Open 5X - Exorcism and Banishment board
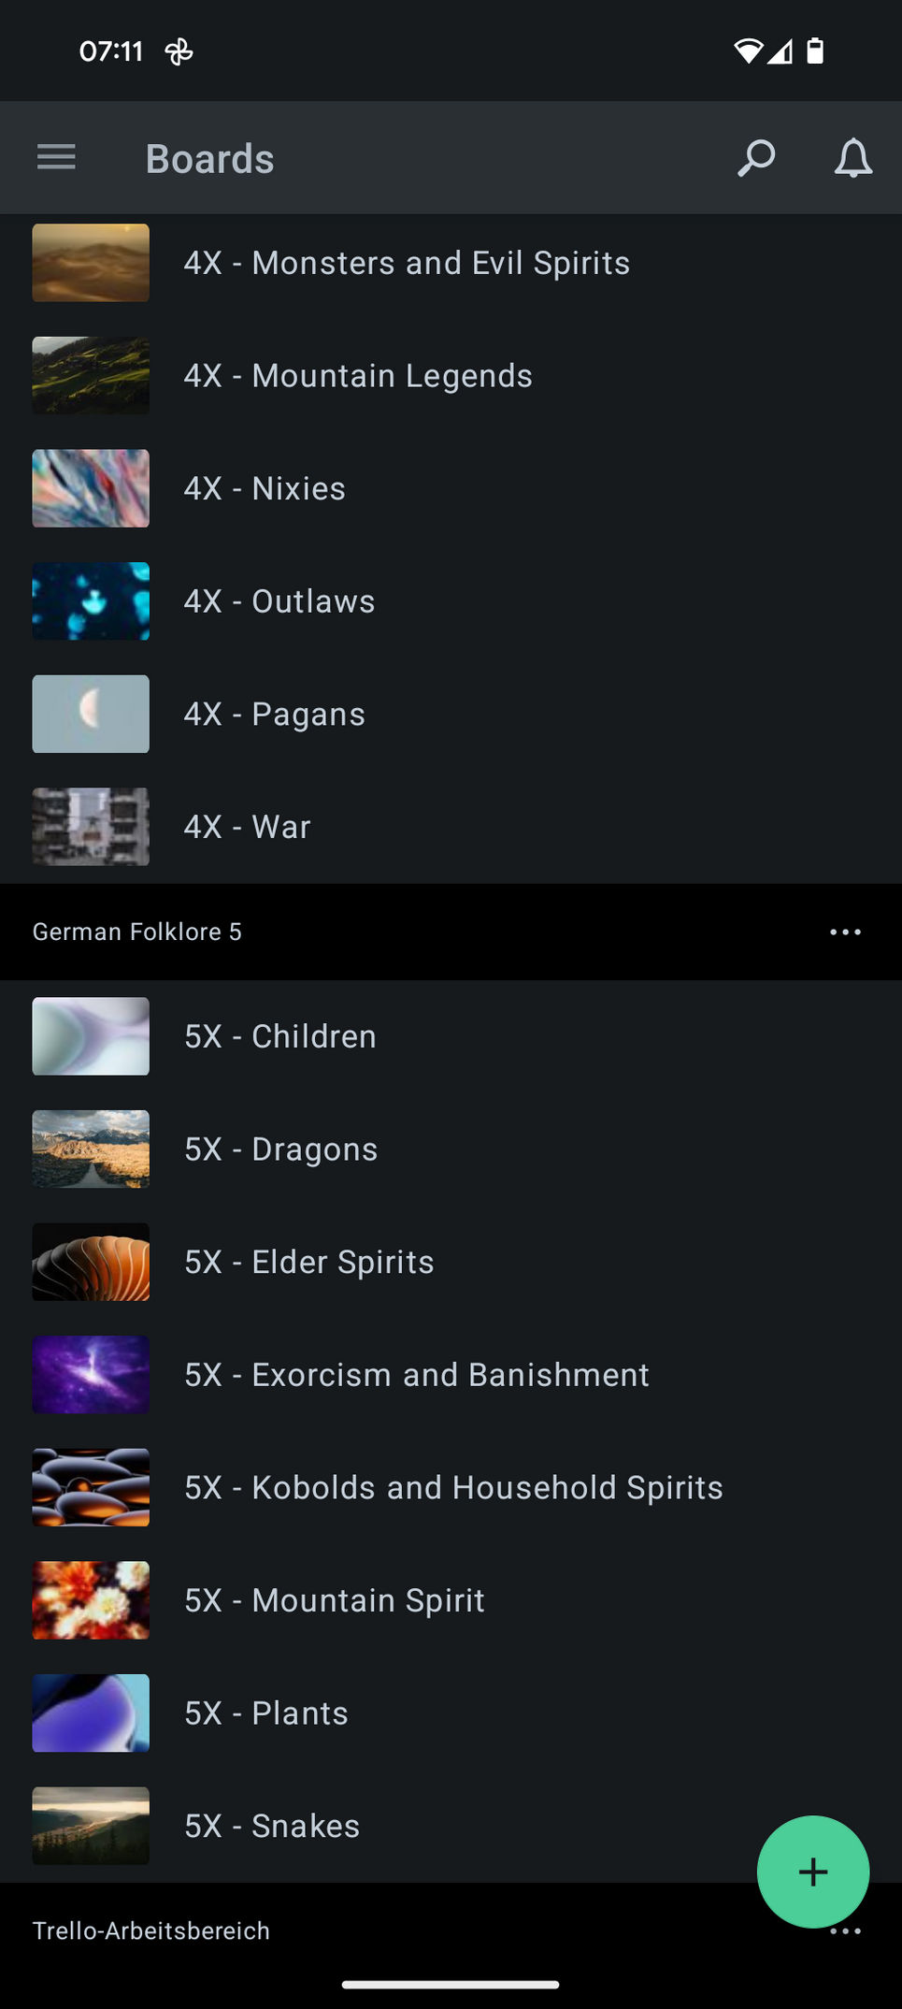 pos(417,1375)
